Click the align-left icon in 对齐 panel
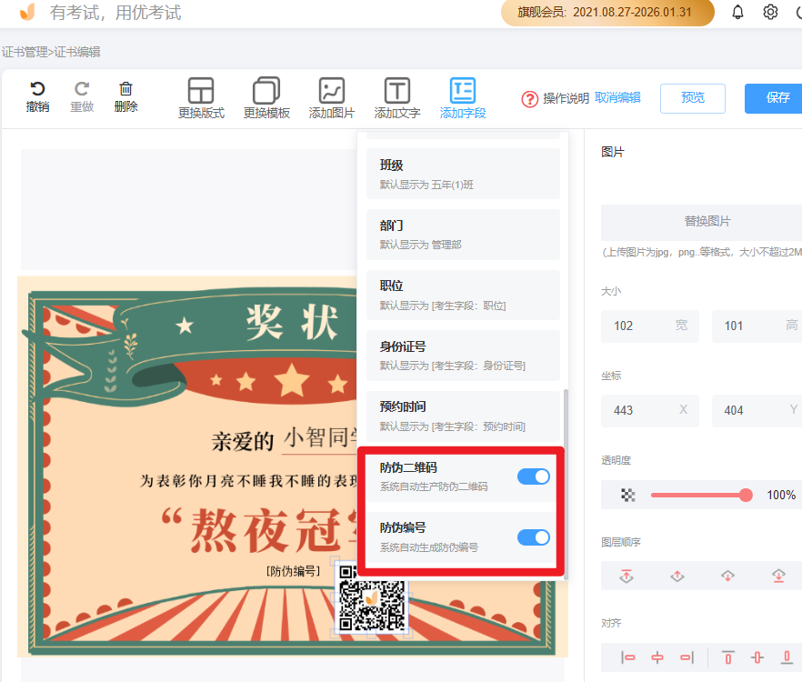This screenshot has width=802, height=682. coord(628,657)
